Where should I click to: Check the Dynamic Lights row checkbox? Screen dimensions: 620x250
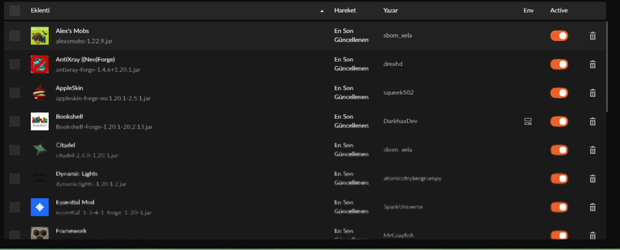tap(15, 179)
